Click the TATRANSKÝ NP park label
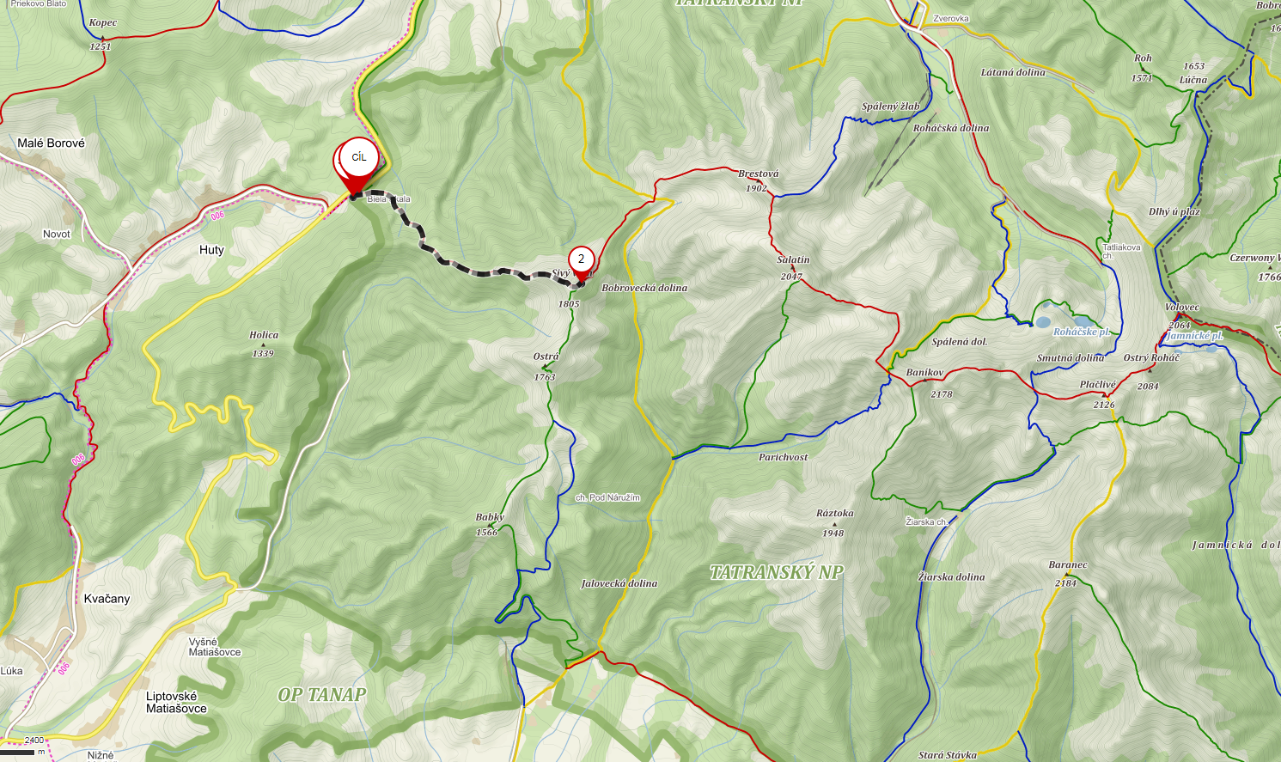The width and height of the screenshot is (1281, 762). 777,572
